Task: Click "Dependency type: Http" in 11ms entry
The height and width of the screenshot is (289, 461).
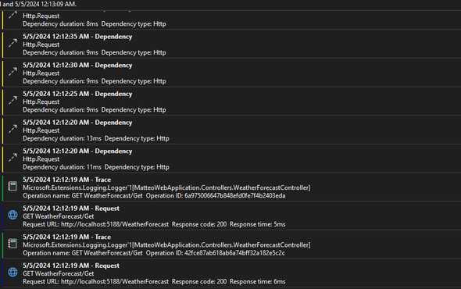Action: click(x=137, y=167)
